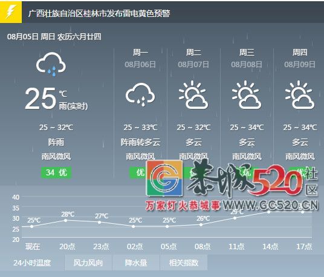Click the 20点 time axis label

[67, 246]
